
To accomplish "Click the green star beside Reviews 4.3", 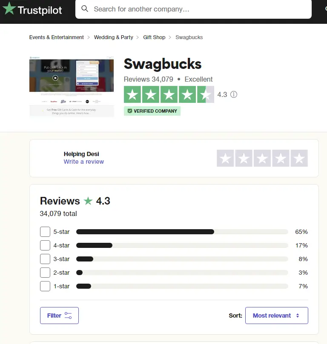I will (88, 201).
